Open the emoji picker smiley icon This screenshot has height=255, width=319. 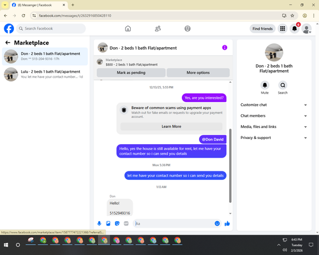point(217,223)
